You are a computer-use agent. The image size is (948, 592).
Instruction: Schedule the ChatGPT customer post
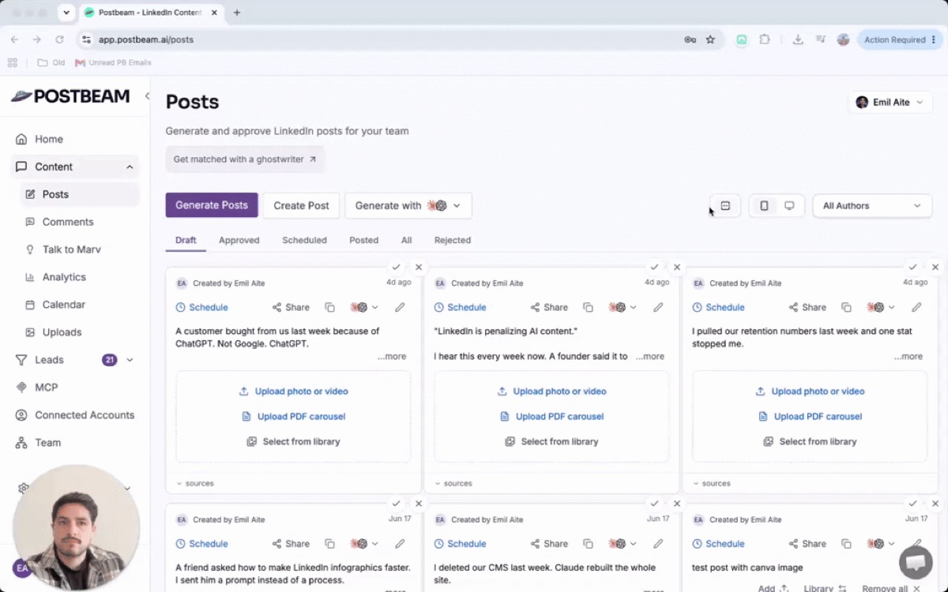201,307
